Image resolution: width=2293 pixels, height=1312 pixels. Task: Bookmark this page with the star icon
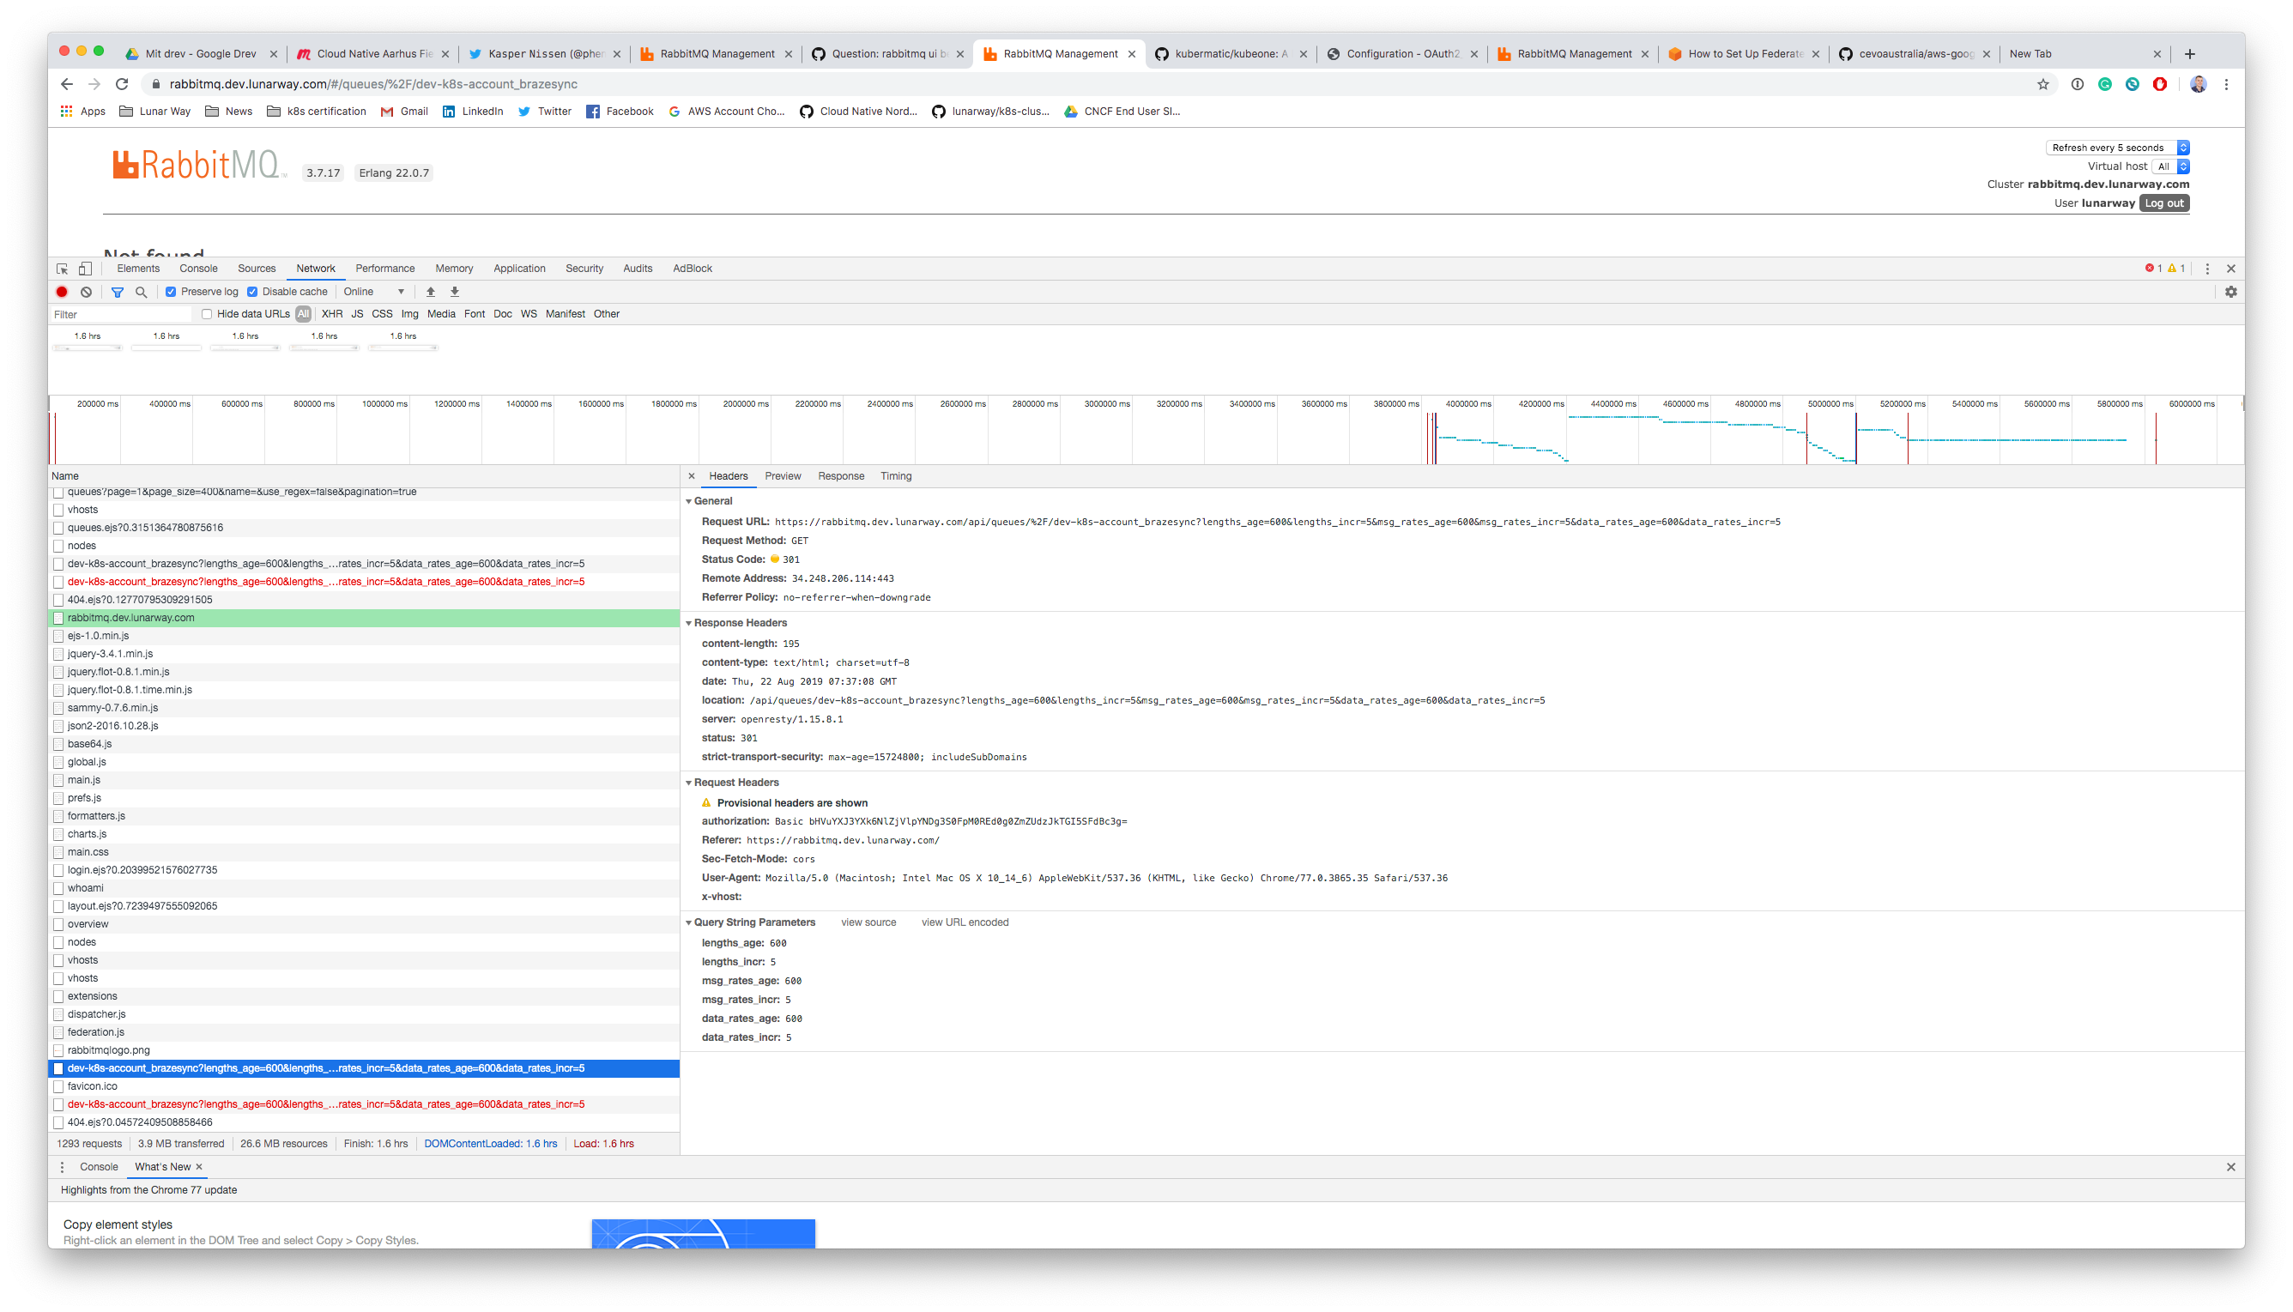pyautogui.click(x=2043, y=84)
